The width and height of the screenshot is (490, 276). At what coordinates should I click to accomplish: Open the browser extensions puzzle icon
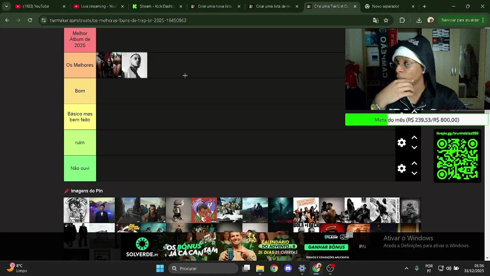click(x=402, y=20)
